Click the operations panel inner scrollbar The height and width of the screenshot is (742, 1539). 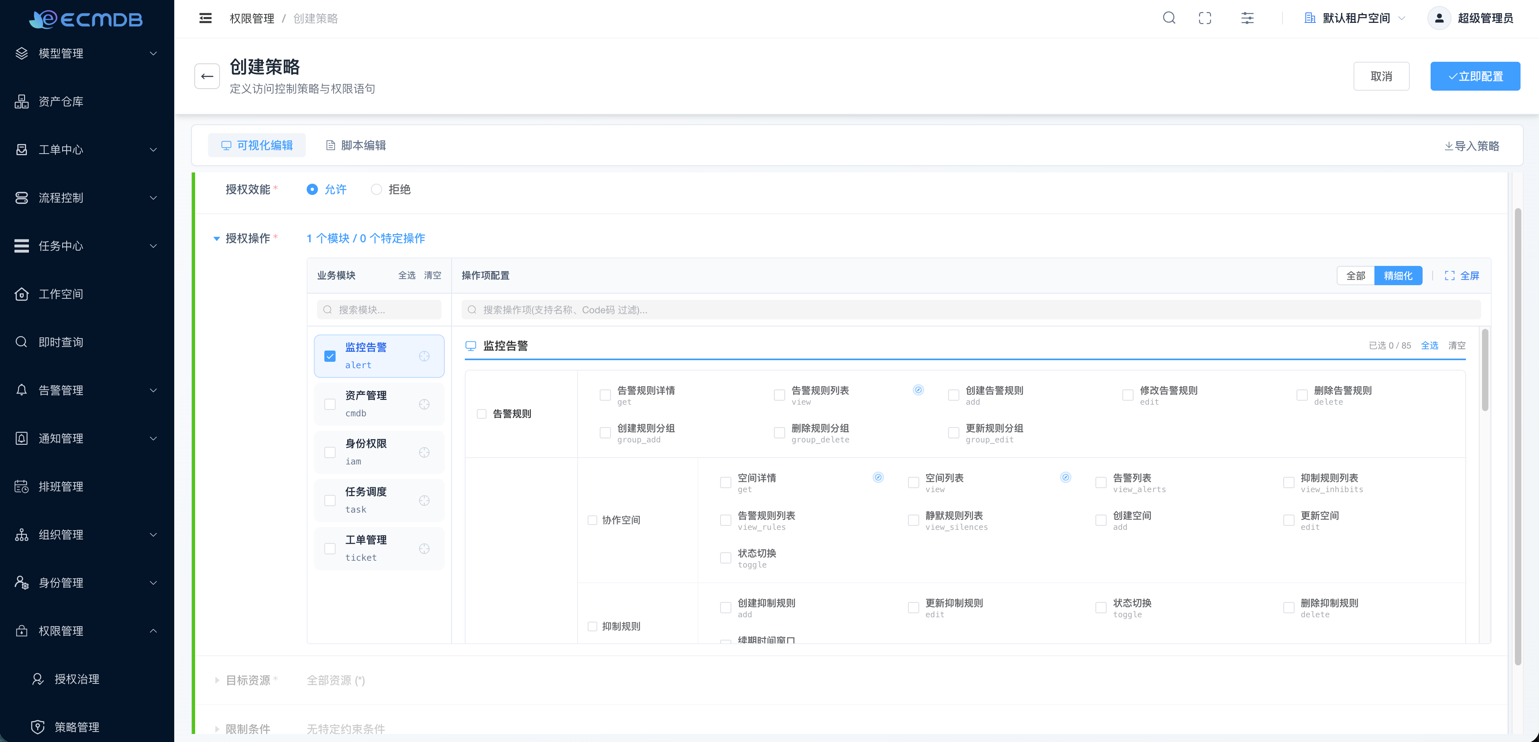(1485, 370)
